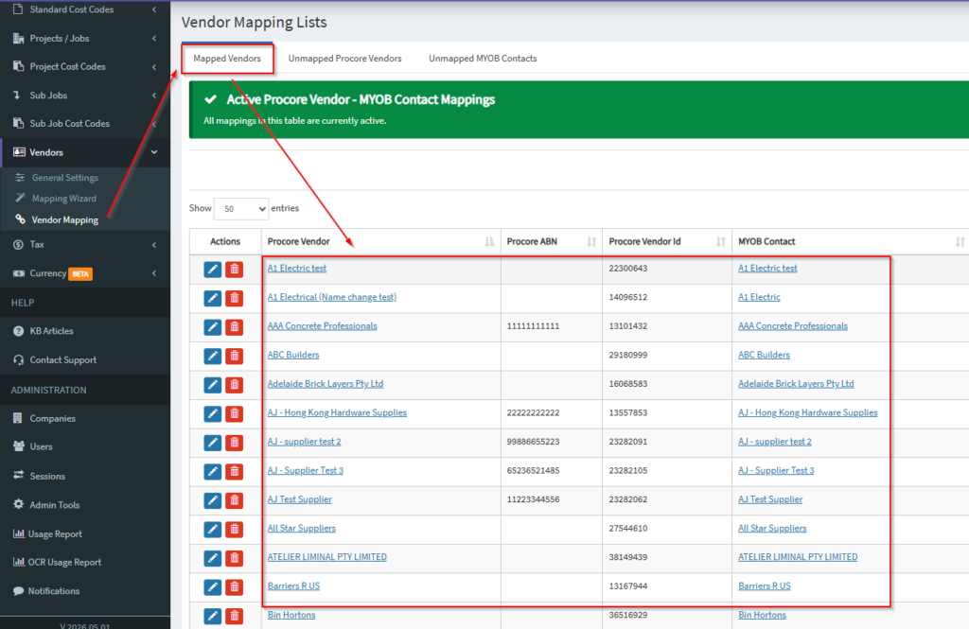Delete the AJ - Supplier Test 3 mapping
The height and width of the screenshot is (629, 969).
tap(235, 471)
